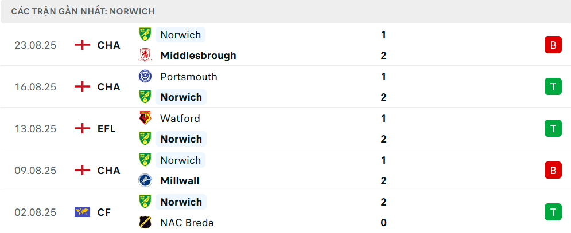Screen dimensions: 571x233
Task: Open the Portsmouth team link
Action: 189,77
